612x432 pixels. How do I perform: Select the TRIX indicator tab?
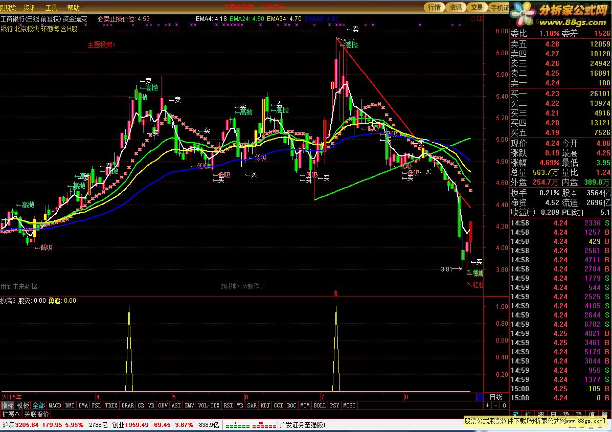(x=111, y=405)
